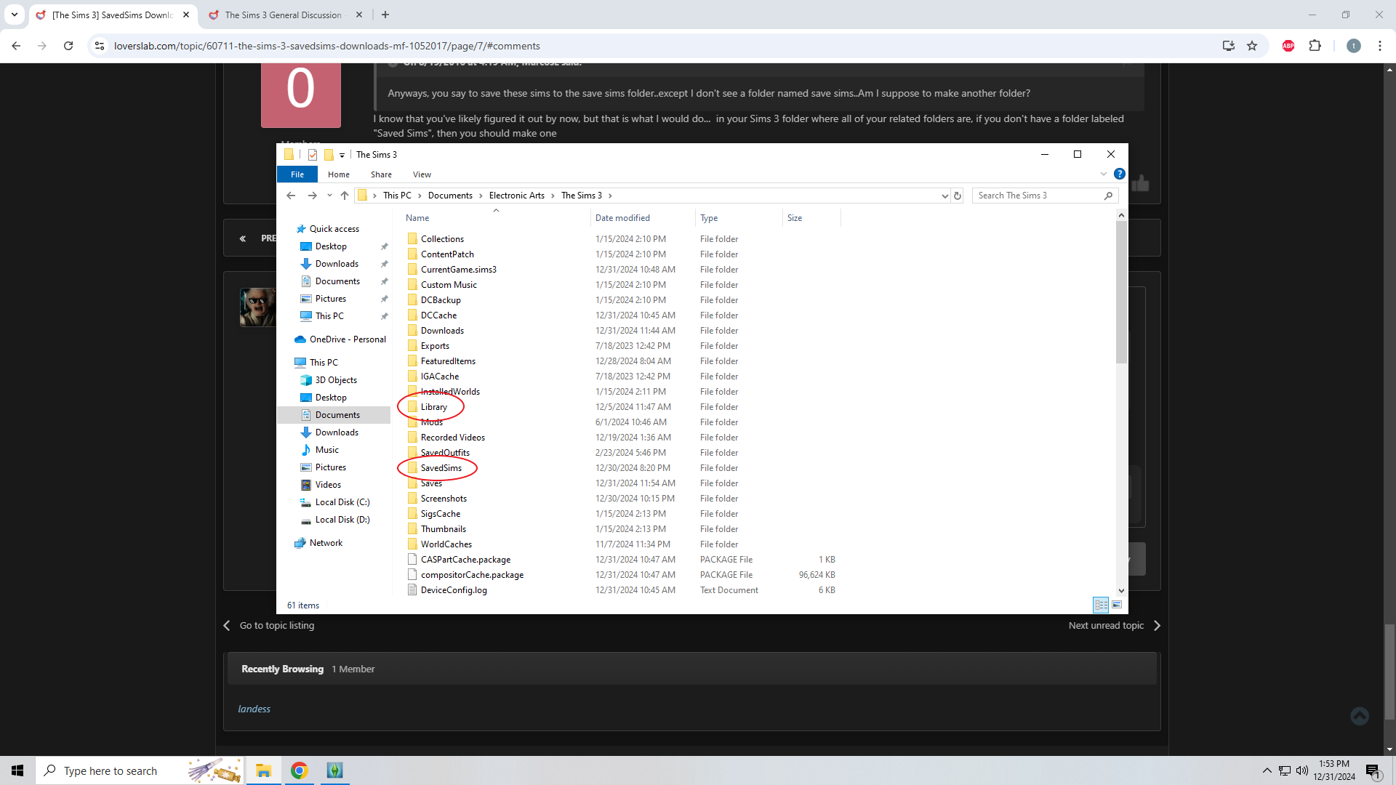Click the browser URL address field
The height and width of the screenshot is (785, 1396).
(654, 46)
